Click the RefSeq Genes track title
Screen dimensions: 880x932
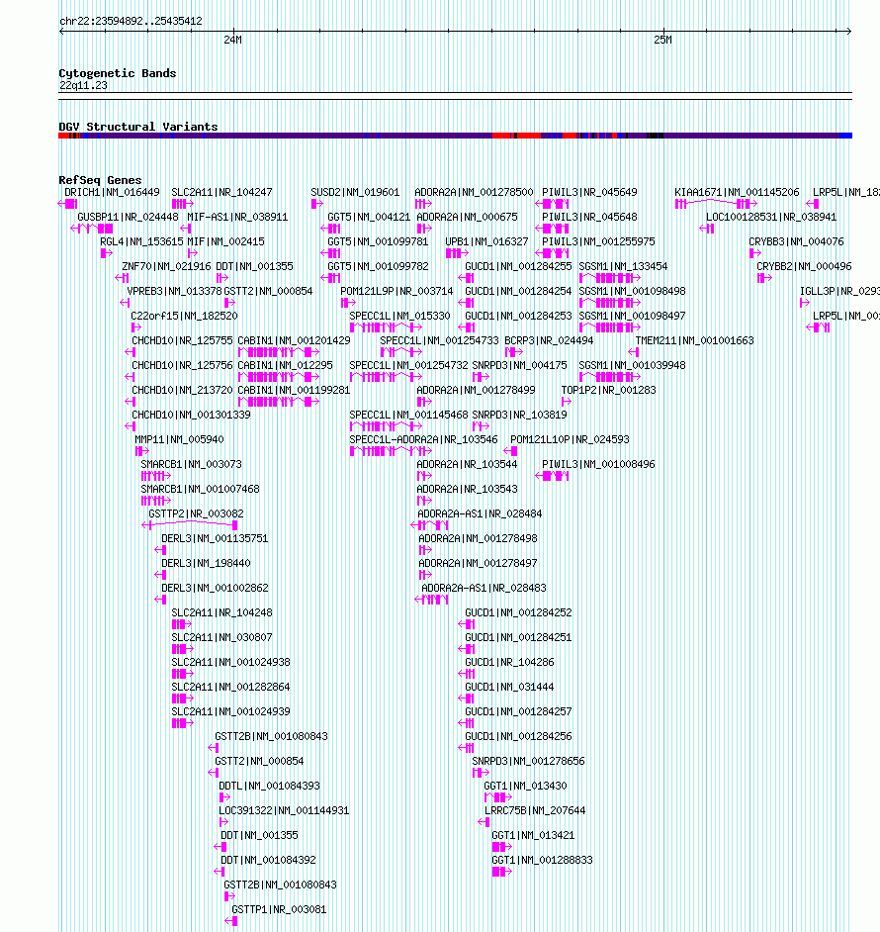coord(100,180)
